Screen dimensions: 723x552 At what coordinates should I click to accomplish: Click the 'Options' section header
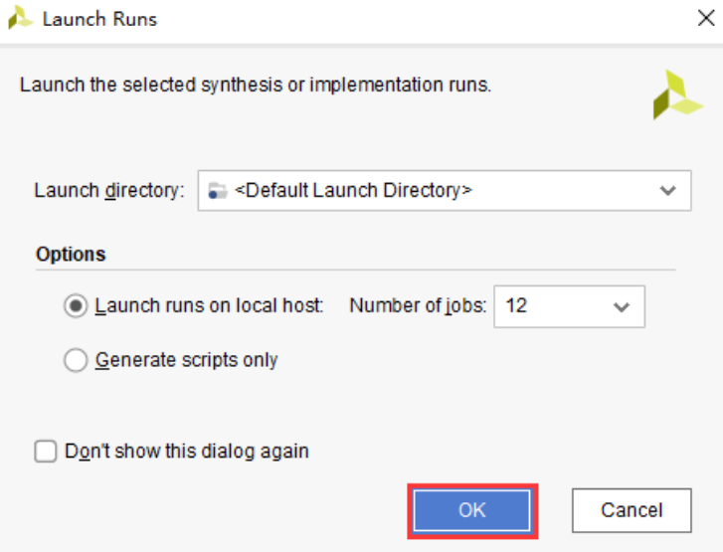(71, 254)
